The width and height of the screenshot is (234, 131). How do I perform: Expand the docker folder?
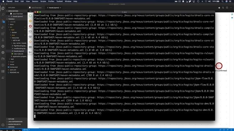16,32
